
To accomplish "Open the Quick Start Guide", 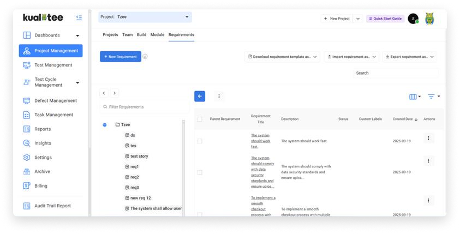I will (x=385, y=19).
